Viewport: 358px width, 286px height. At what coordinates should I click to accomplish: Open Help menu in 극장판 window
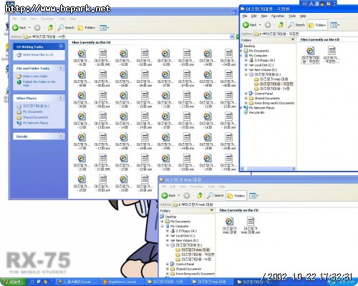(303, 16)
